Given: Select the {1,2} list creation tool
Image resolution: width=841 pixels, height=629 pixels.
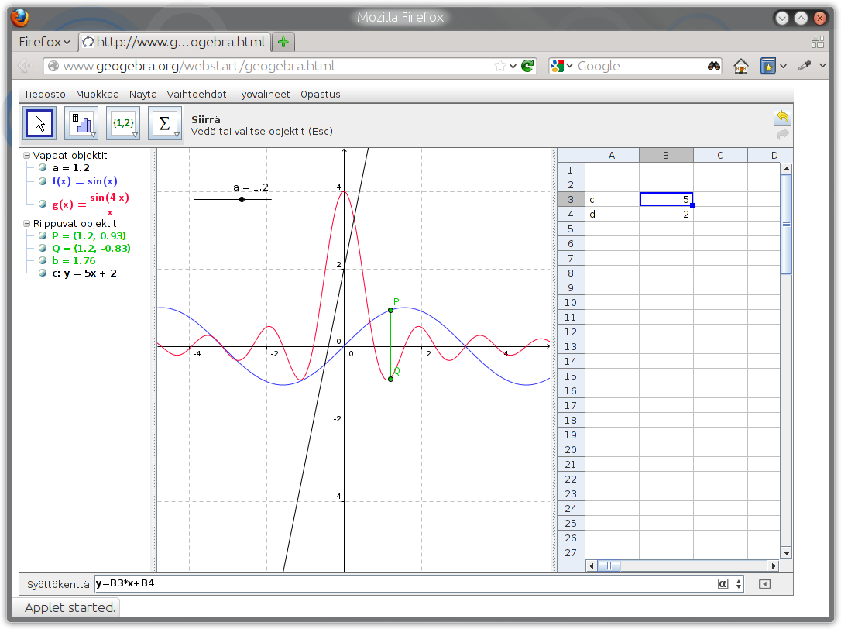Looking at the screenshot, I should pos(123,123).
